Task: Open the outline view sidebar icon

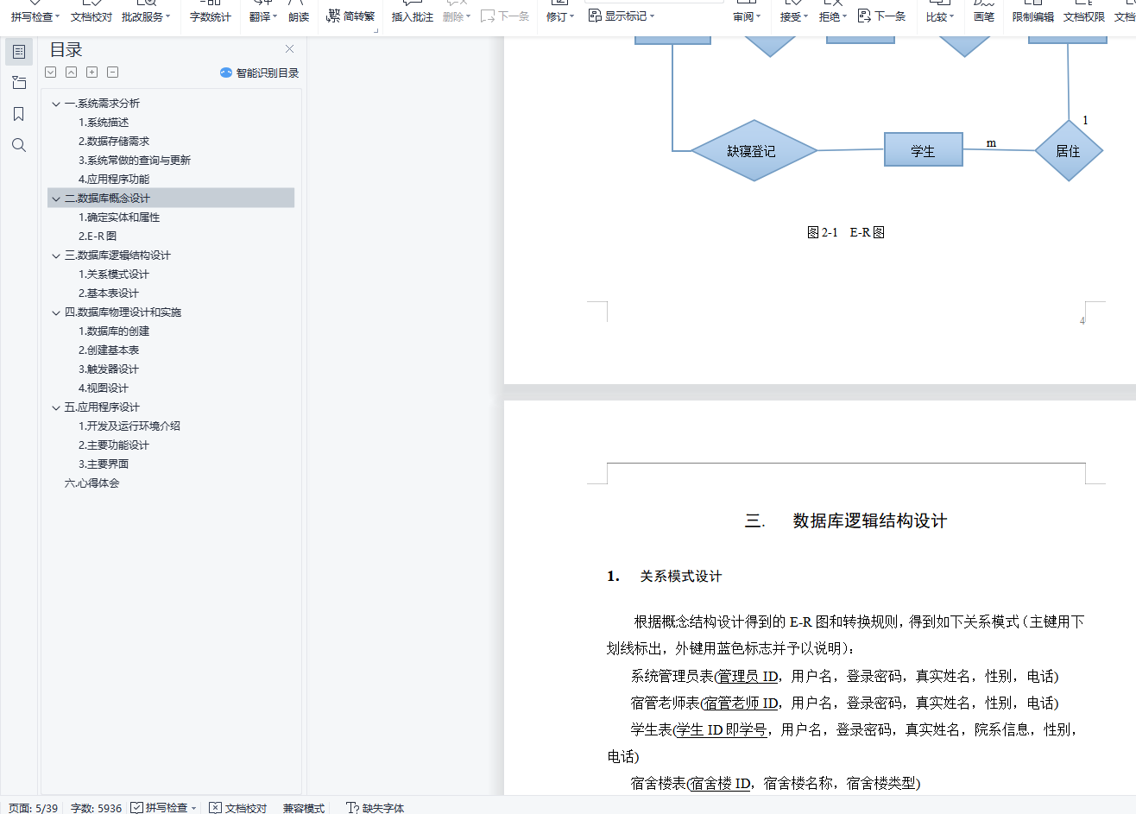Action: click(19, 52)
